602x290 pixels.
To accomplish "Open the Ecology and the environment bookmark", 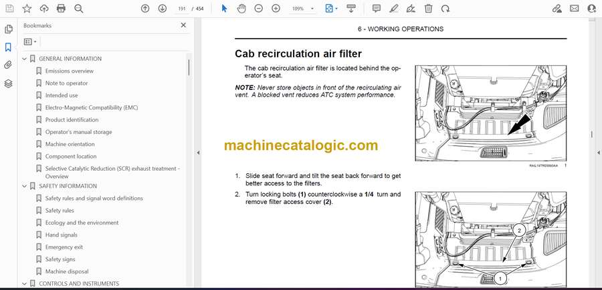I will [82, 223].
